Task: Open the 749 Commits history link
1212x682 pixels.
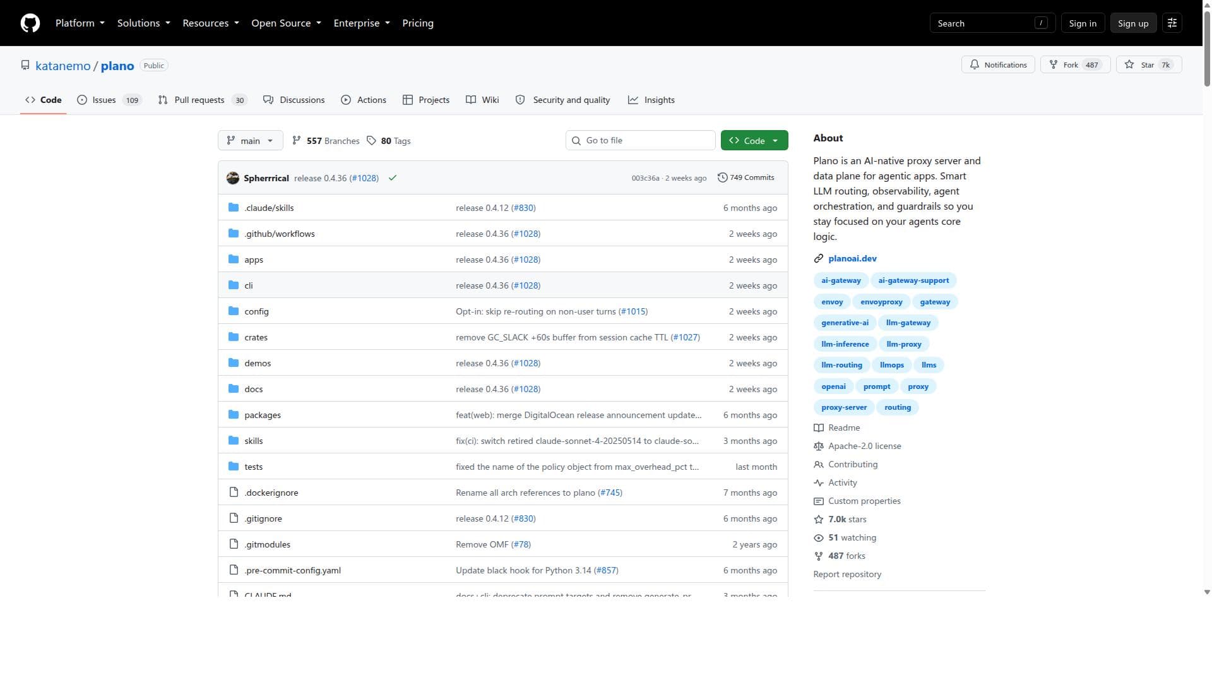Action: click(746, 178)
